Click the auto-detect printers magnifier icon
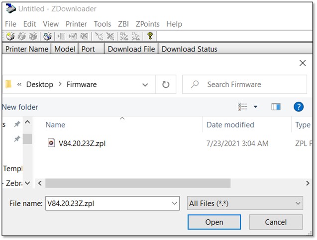Screen dimensions: 317x240 (47, 36)
